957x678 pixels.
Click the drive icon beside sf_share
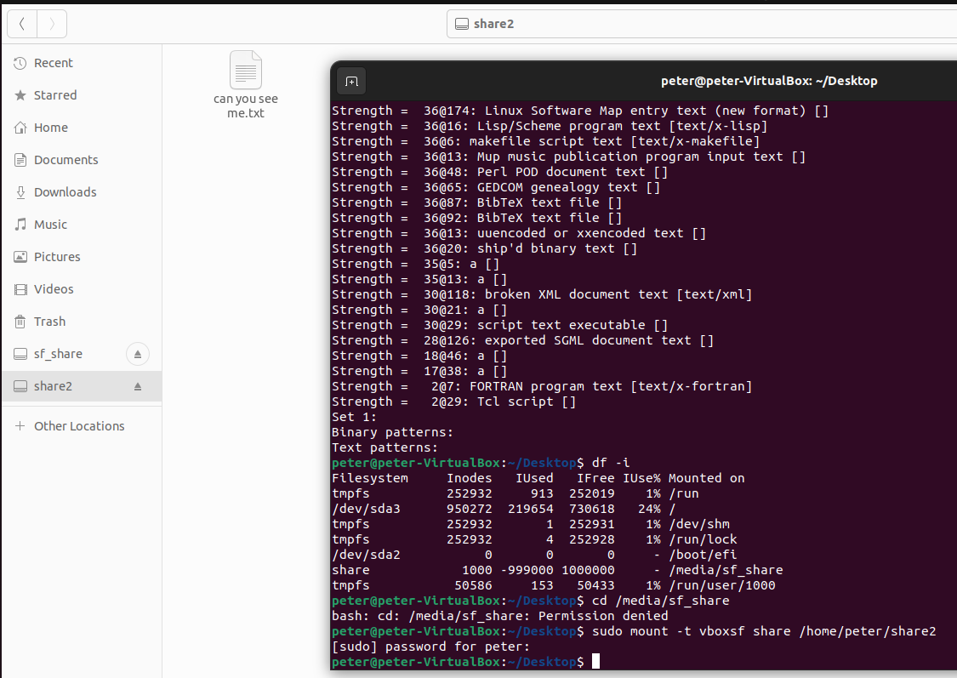click(x=20, y=354)
